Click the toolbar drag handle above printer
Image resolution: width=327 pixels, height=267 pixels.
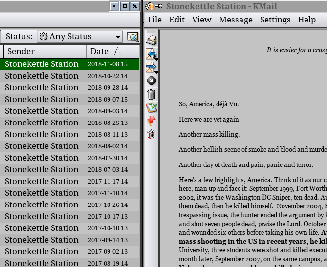click(152, 32)
